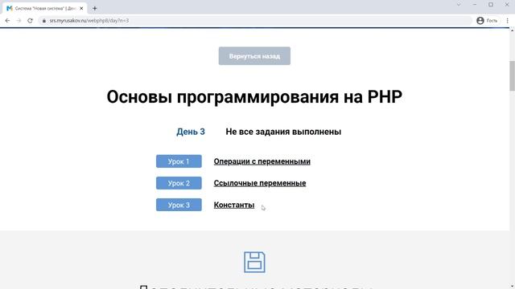Viewport: 515px width, 289px height.
Task: Click the browser forward arrow
Action: pyautogui.click(x=19, y=21)
